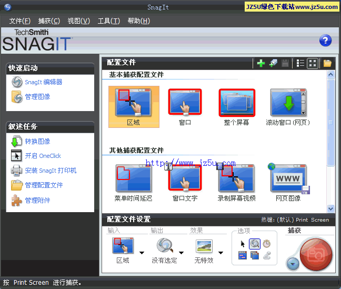Screen dimensions: 341x289
Task: Toggle preview in editor option
Action: click(x=255, y=244)
